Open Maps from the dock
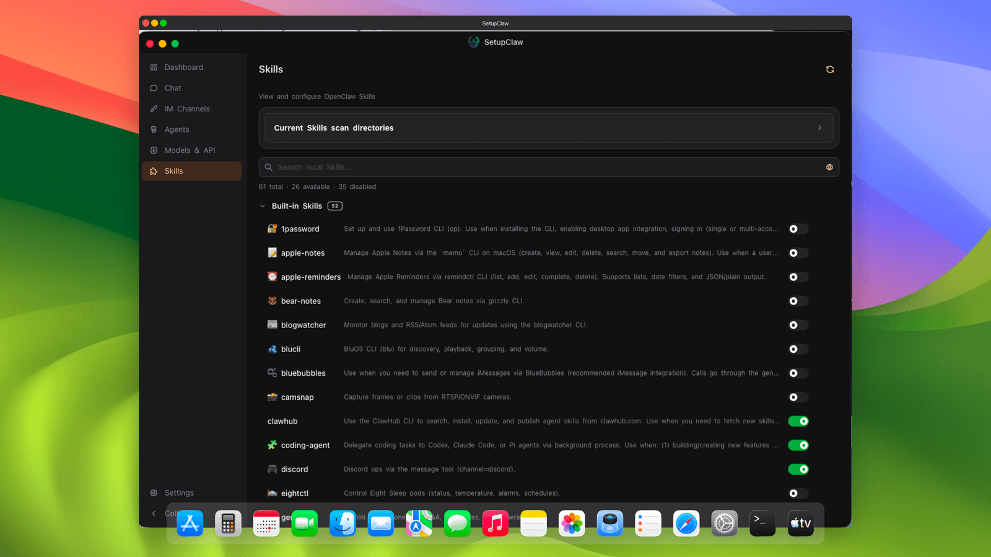The width and height of the screenshot is (991, 557). point(419,524)
